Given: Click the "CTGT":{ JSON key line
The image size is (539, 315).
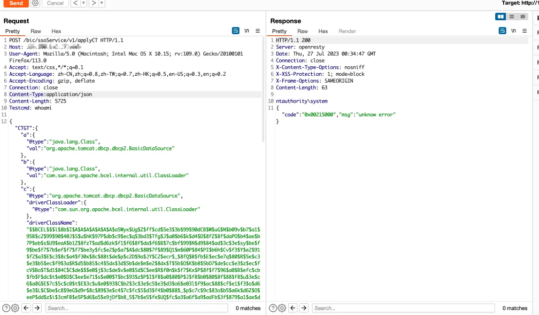Looking at the screenshot, I should pyautogui.click(x=27, y=128).
